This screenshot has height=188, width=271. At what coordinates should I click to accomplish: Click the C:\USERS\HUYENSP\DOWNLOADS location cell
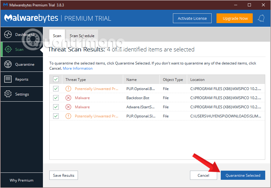point(226,116)
